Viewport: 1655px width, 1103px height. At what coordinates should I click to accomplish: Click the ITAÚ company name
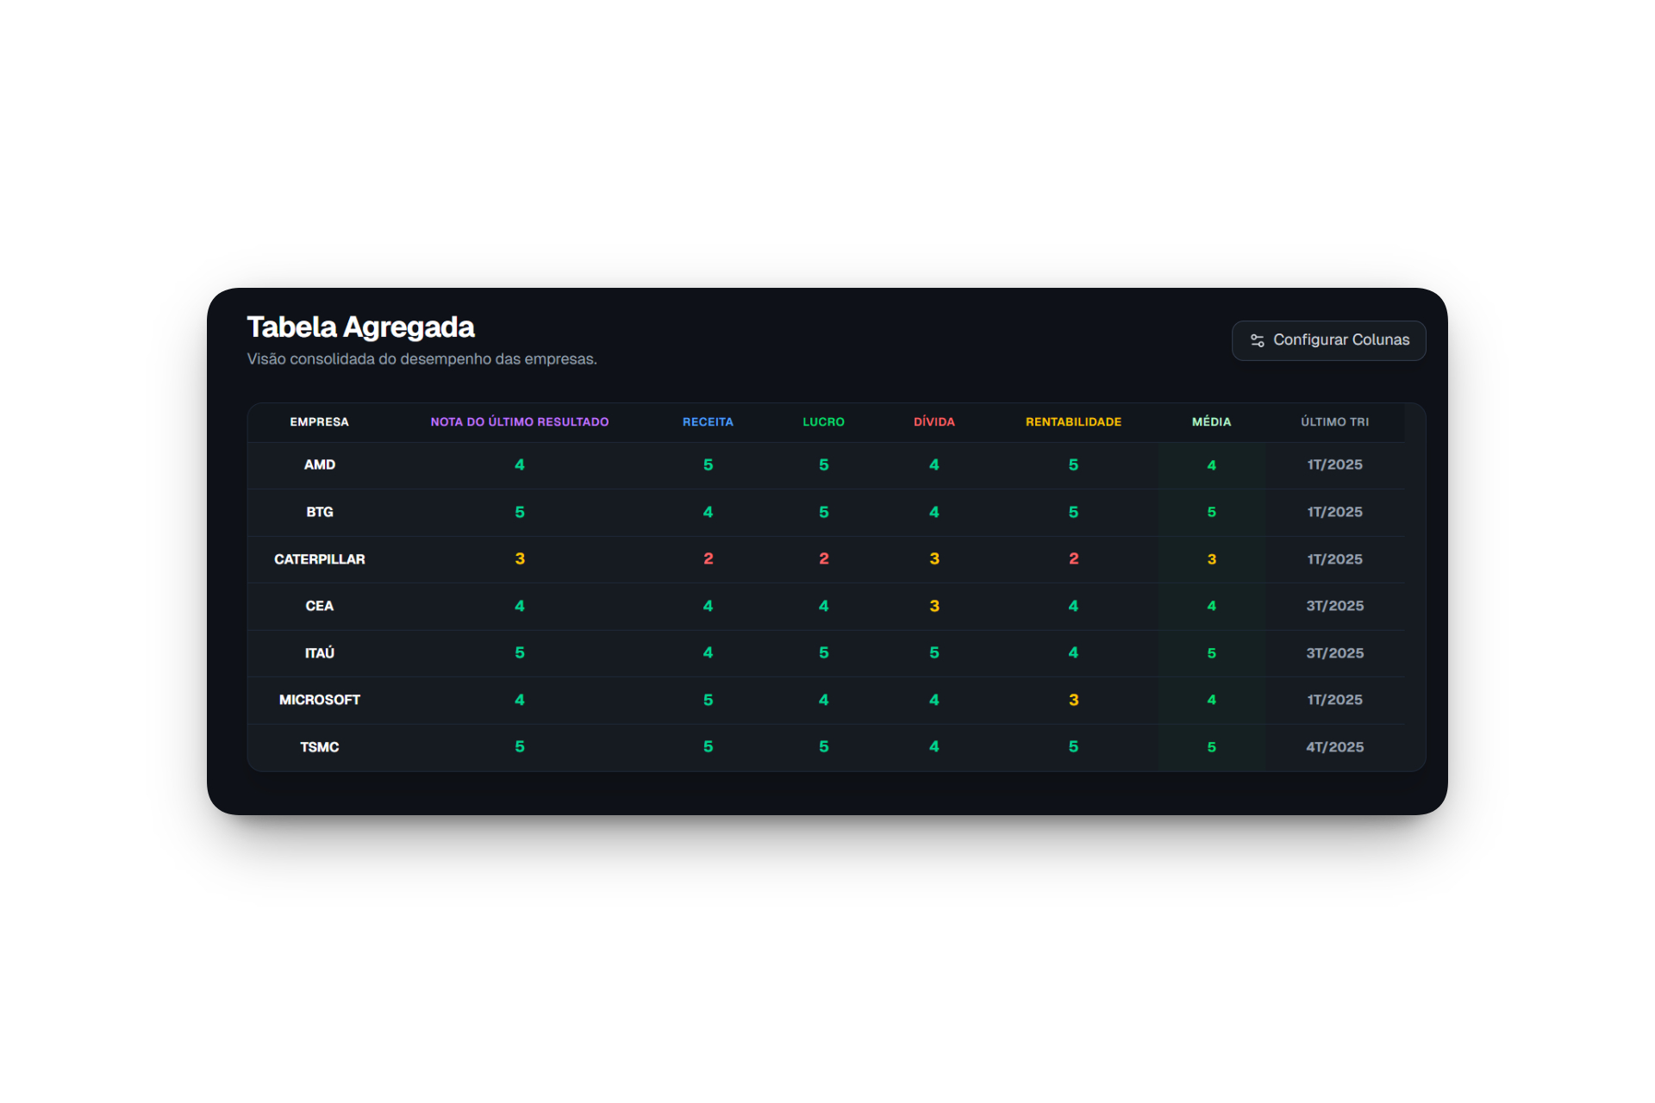tap(319, 653)
